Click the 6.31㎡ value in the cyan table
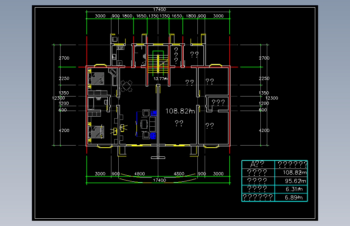Viewport: 350px width, 226px height. (294, 189)
